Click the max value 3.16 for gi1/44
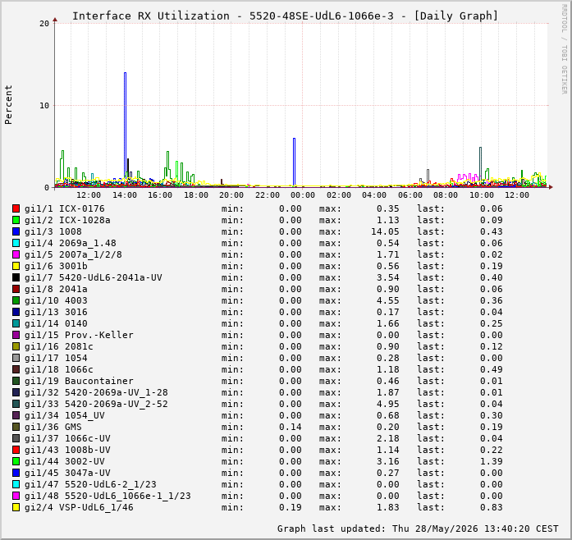This screenshot has height=540, width=572. 388,461
